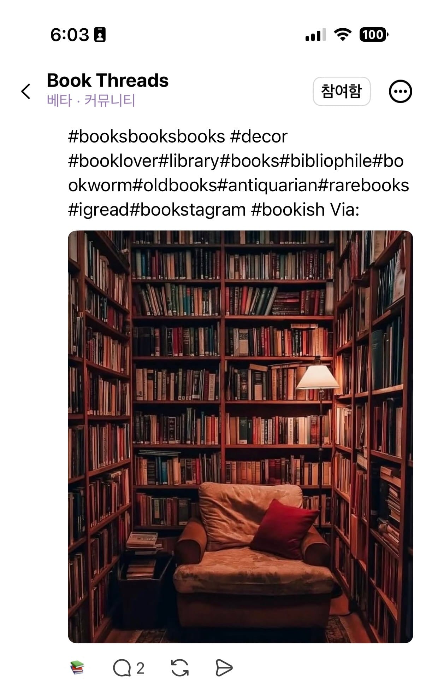Share the post with the paper-plane icon

[224, 668]
